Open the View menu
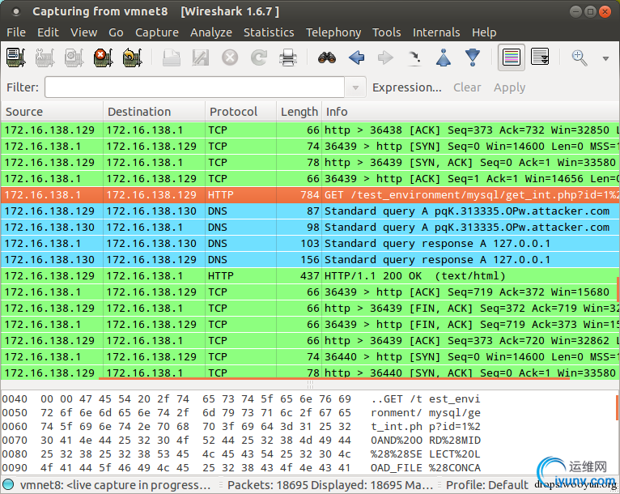The width and height of the screenshot is (620, 494). (84, 32)
